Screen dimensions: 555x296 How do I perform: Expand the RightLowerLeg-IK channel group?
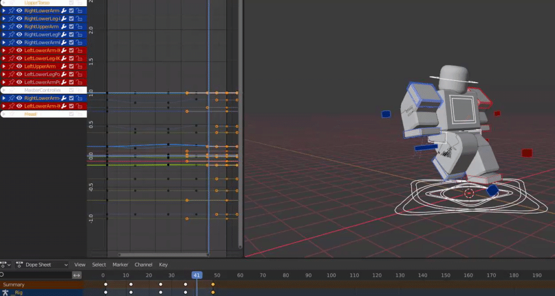pos(4,18)
